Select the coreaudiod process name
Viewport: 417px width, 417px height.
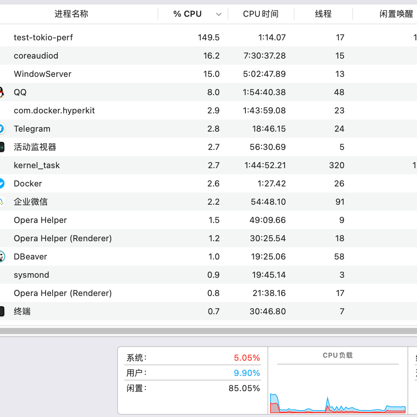pyautogui.click(x=36, y=56)
